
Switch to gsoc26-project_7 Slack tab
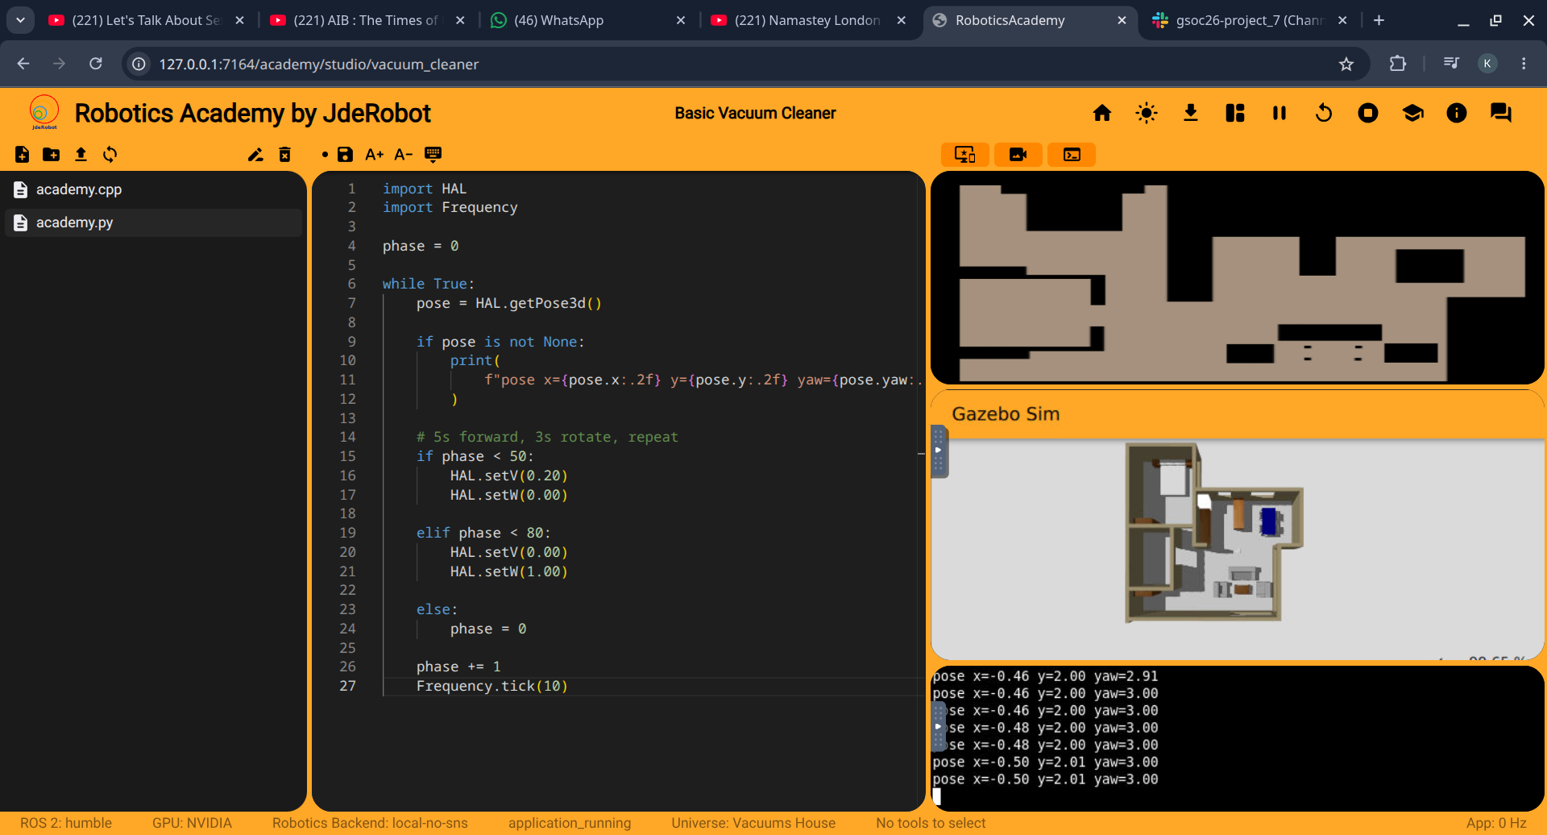pyautogui.click(x=1250, y=20)
